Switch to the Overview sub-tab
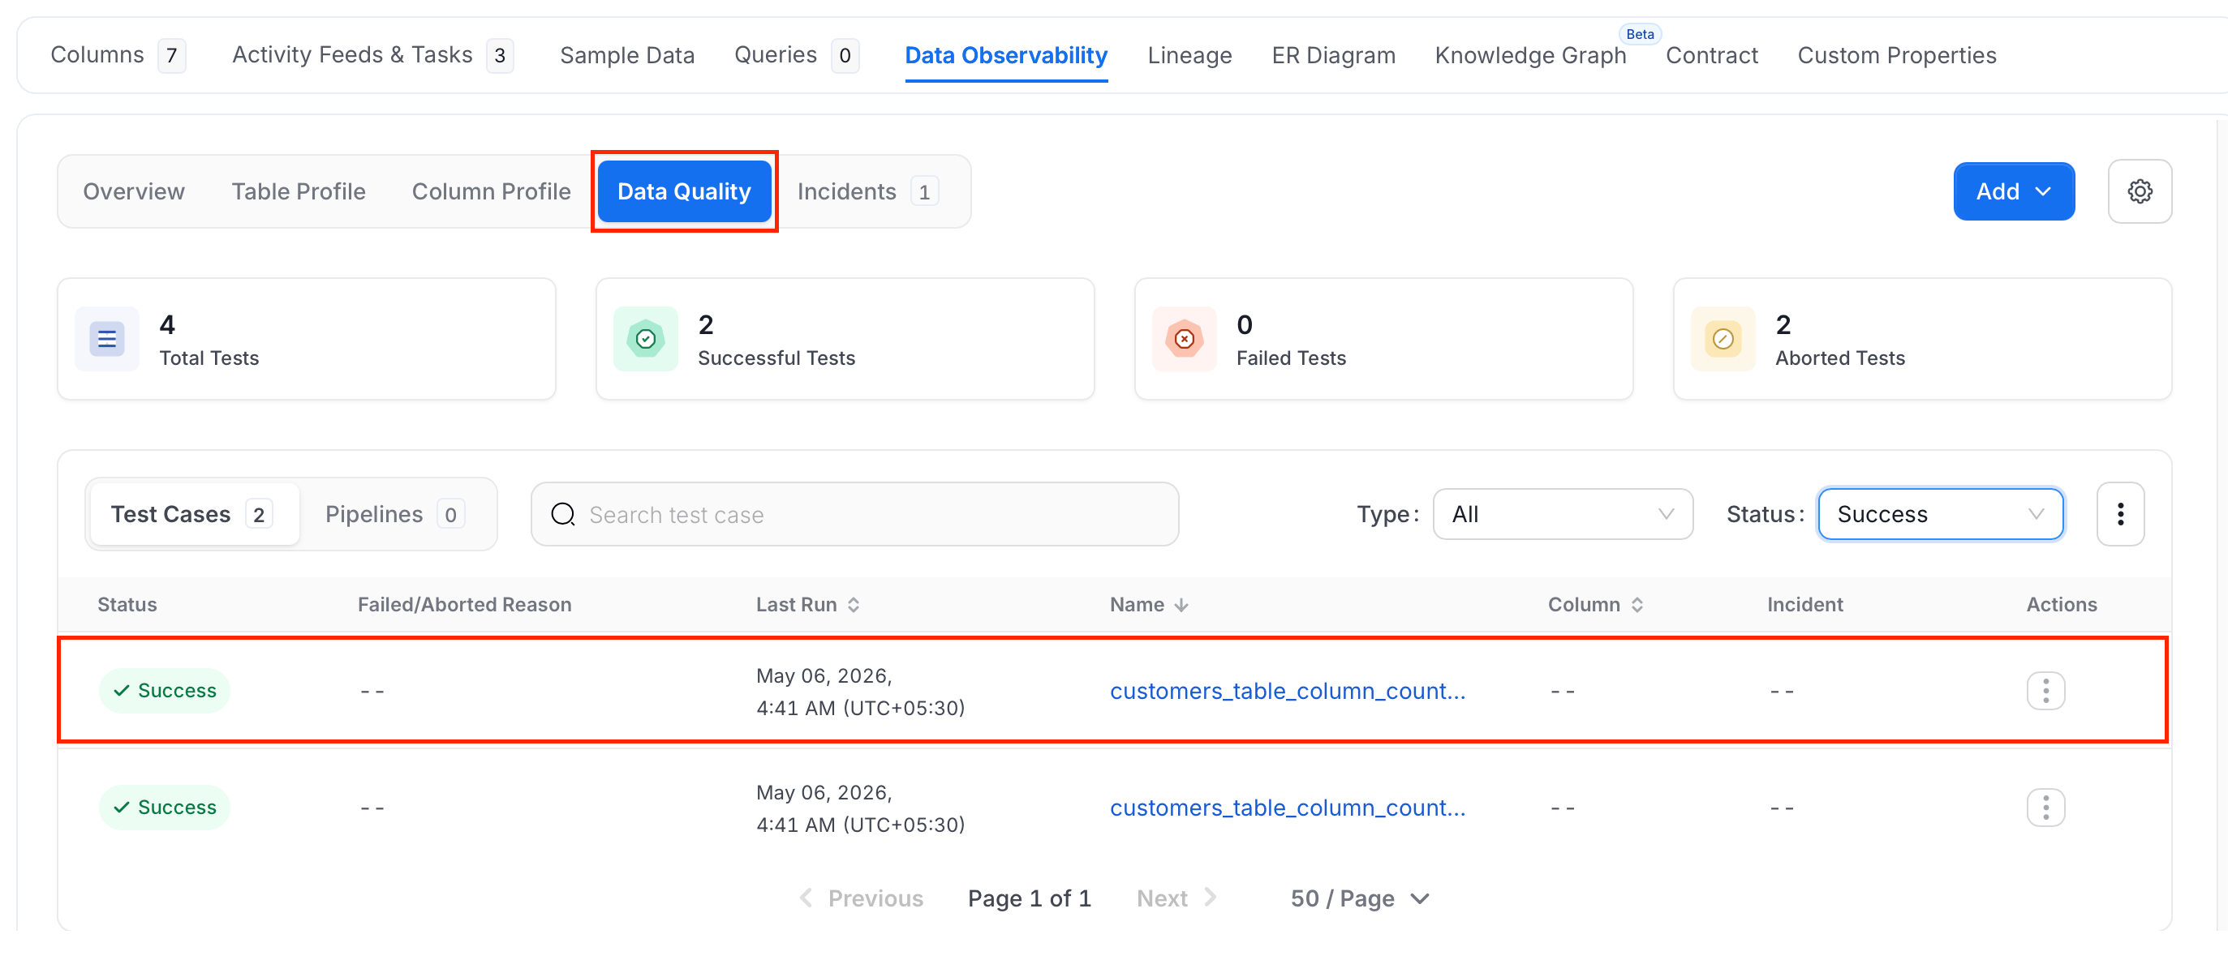This screenshot has height=960, width=2228. pos(134,191)
